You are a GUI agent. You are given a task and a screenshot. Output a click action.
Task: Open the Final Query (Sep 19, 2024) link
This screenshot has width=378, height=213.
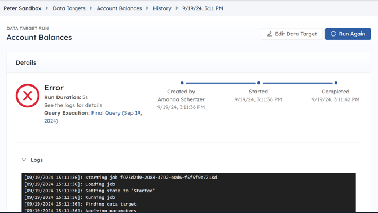93,117
